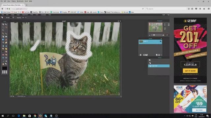This screenshot has width=211, height=118.
Task: Click the GET IT NOW ad button
Action: click(x=190, y=71)
